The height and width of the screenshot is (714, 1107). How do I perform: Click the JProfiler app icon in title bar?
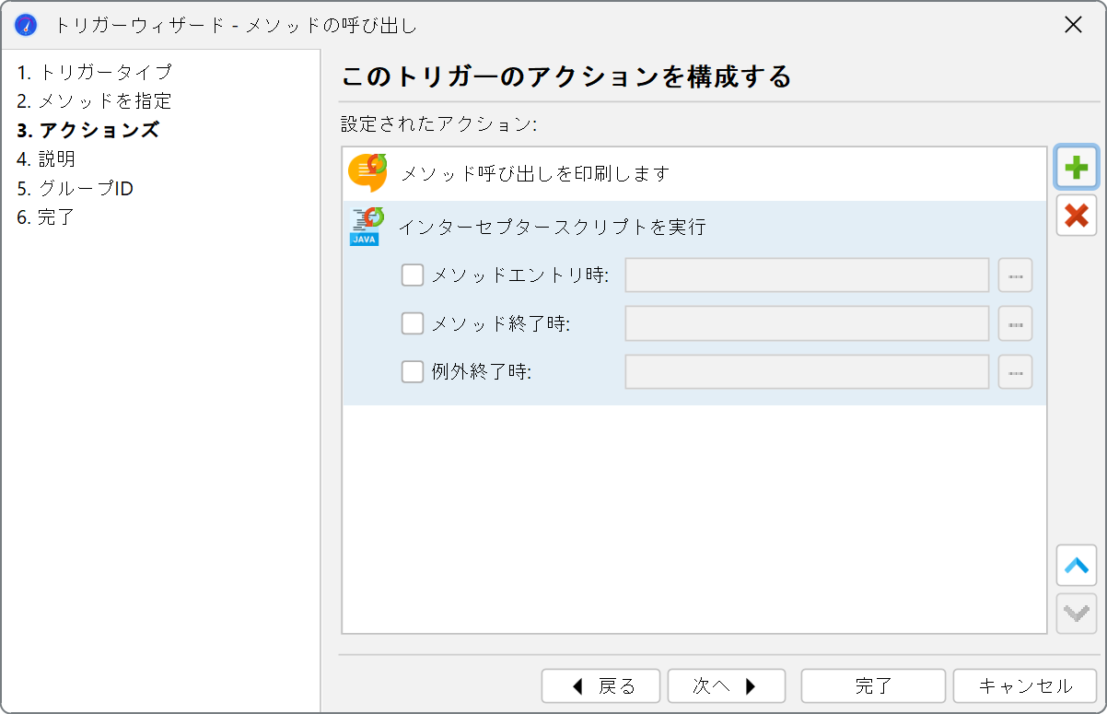click(x=26, y=25)
